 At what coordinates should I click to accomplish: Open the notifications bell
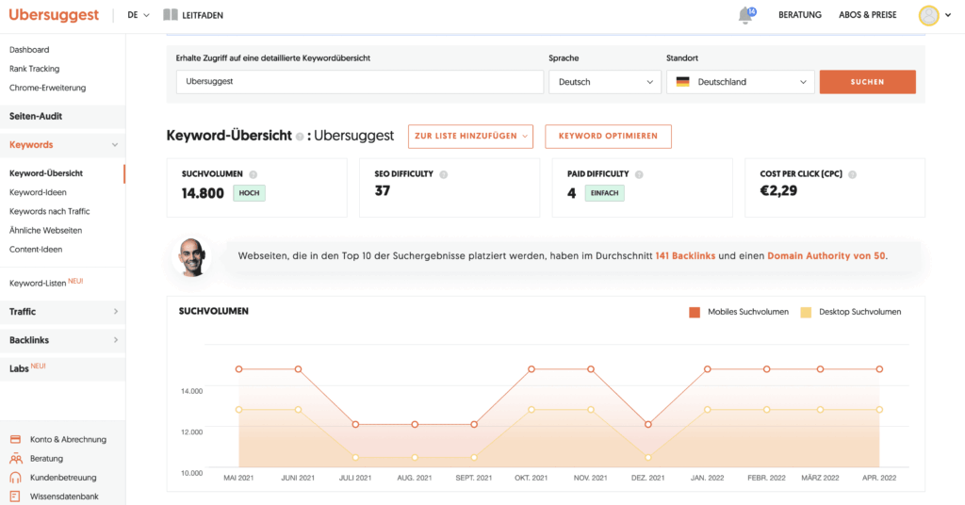746,15
